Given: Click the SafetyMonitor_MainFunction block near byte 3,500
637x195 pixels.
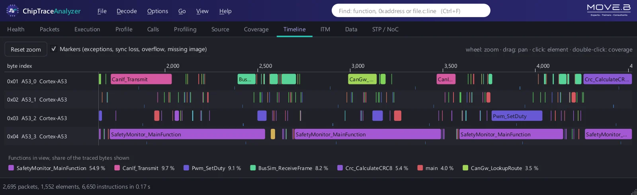Looking at the screenshot, I should pos(511,134).
